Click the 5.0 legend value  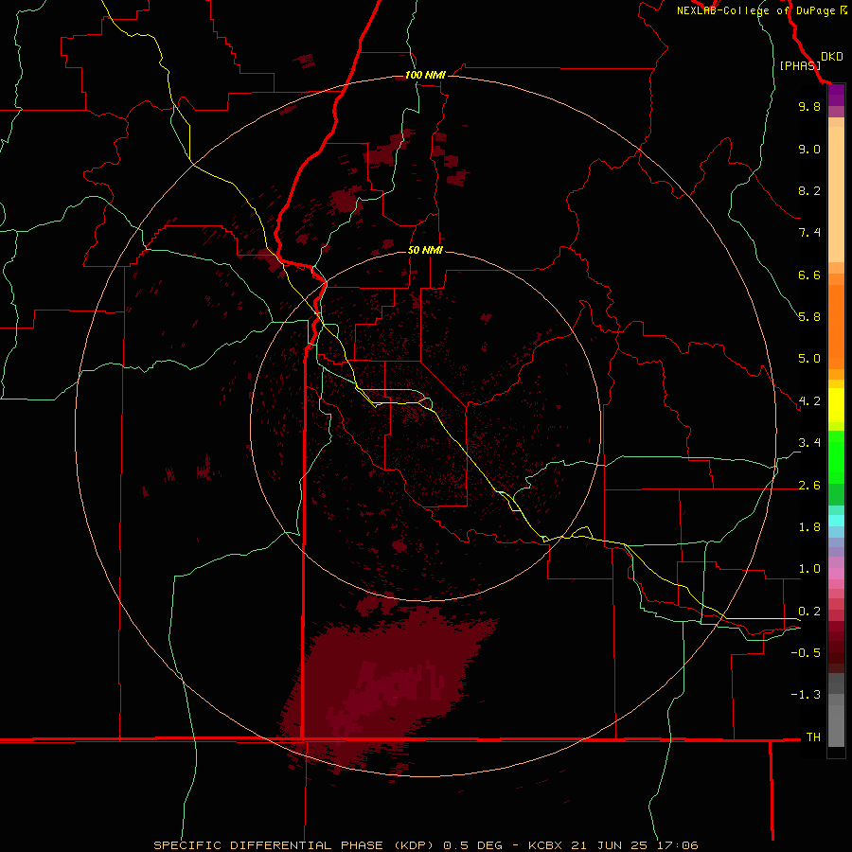pos(809,359)
